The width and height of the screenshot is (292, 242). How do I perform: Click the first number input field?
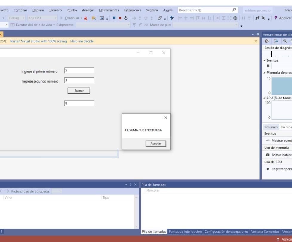pyautogui.click(x=79, y=70)
